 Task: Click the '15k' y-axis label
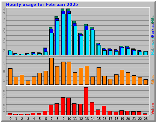pos(4,40)
